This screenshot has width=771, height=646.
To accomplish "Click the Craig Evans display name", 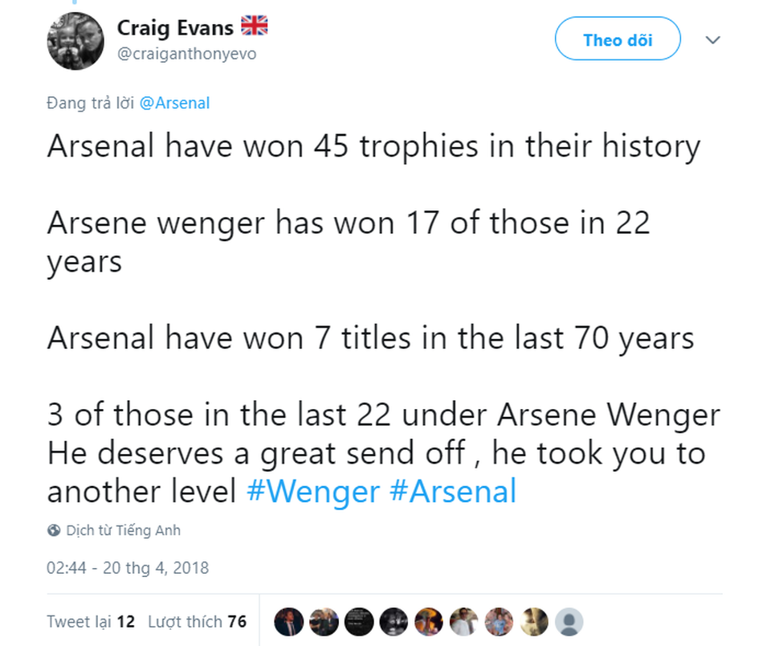I will pyautogui.click(x=175, y=27).
